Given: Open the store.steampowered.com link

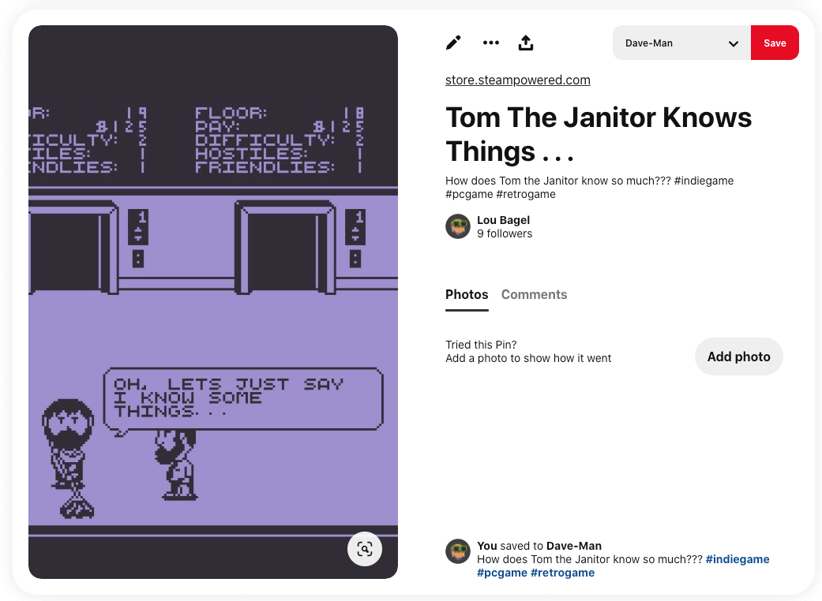Looking at the screenshot, I should click(517, 80).
